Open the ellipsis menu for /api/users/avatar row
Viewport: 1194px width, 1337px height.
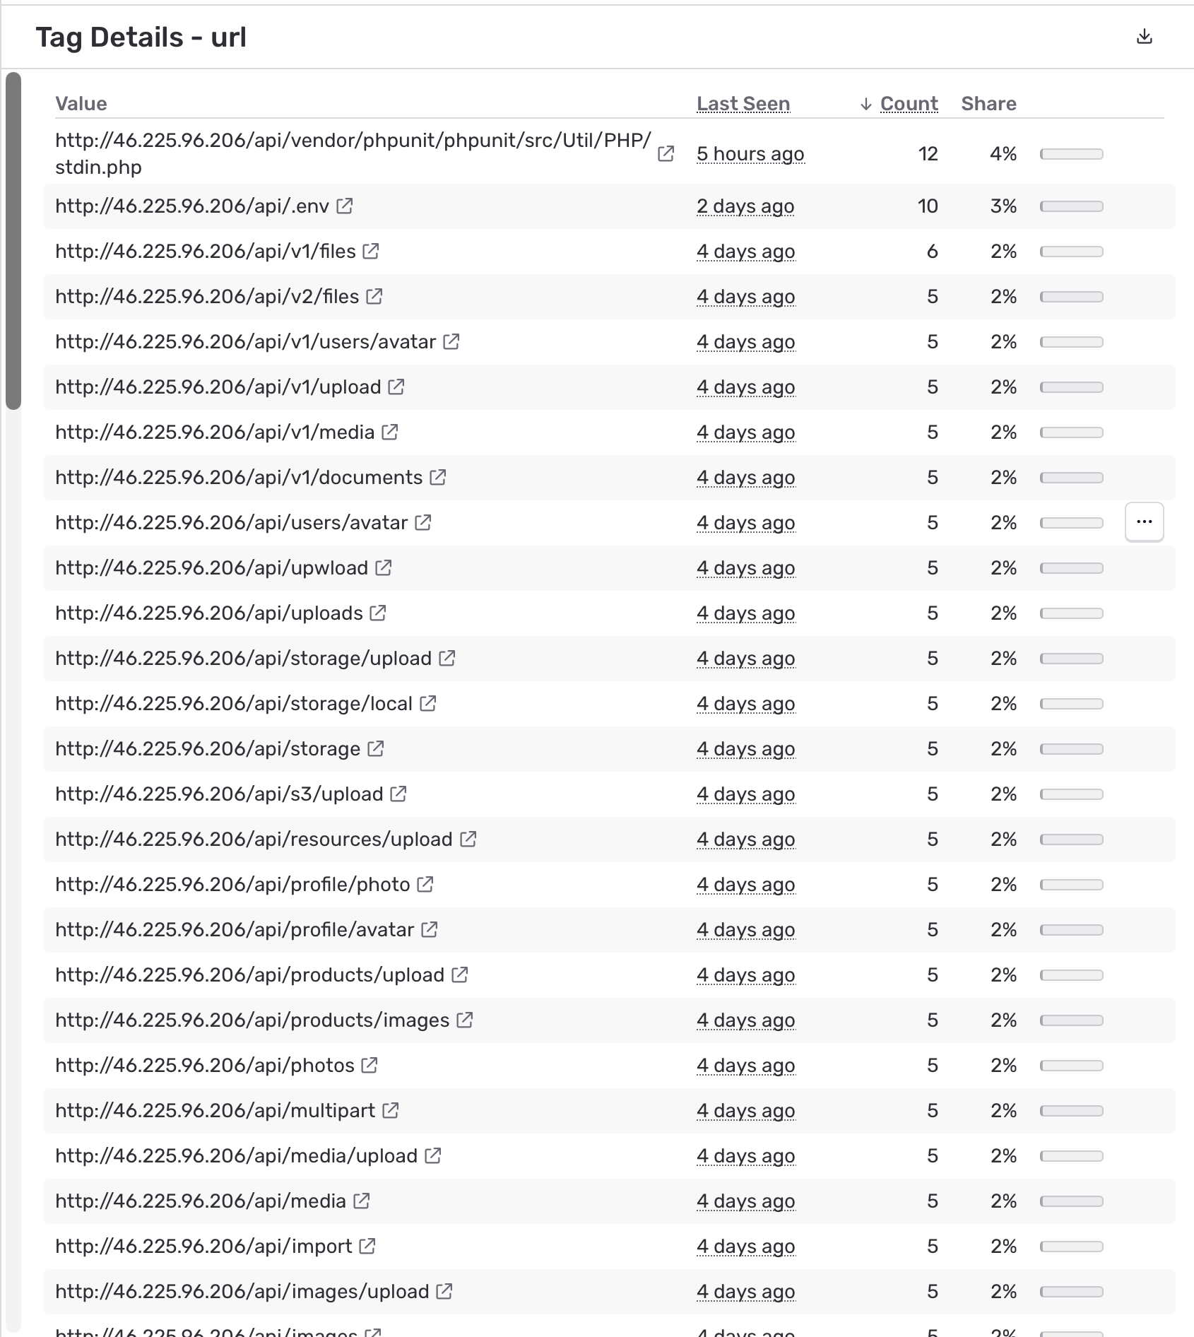1144,522
